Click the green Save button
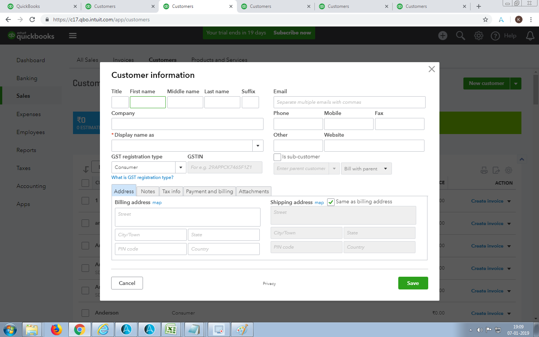The width and height of the screenshot is (539, 337). pyautogui.click(x=413, y=283)
